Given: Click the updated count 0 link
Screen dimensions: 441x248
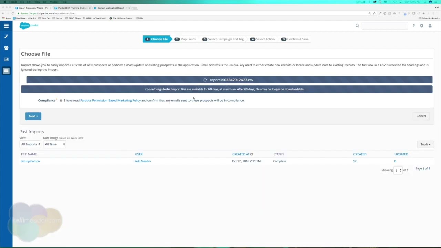Looking at the screenshot, I should (x=395, y=161).
